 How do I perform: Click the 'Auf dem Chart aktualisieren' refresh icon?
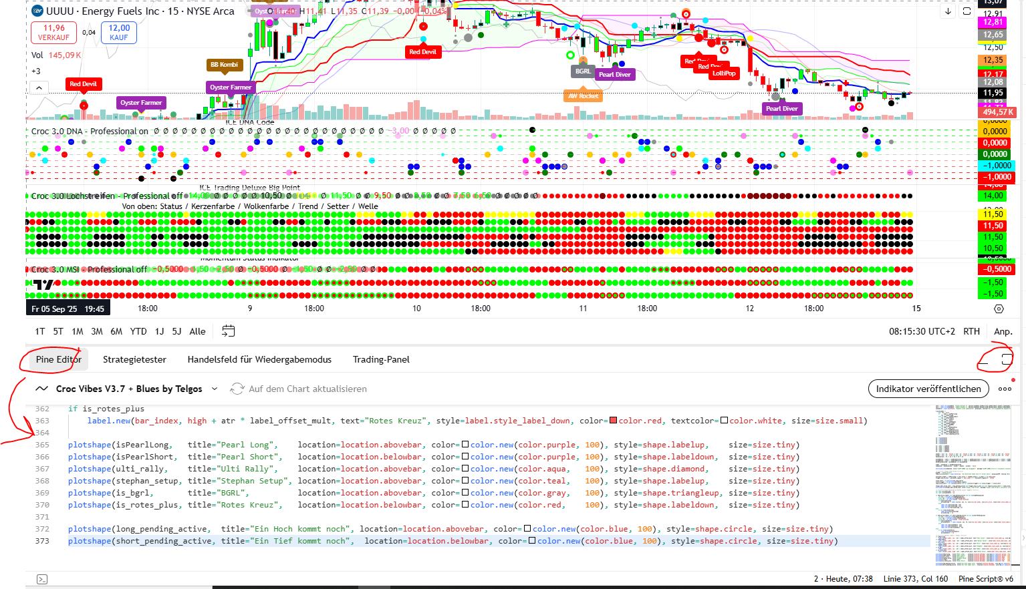coord(237,389)
